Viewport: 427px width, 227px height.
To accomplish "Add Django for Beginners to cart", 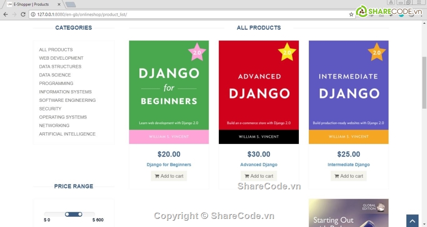I will 169,176.
